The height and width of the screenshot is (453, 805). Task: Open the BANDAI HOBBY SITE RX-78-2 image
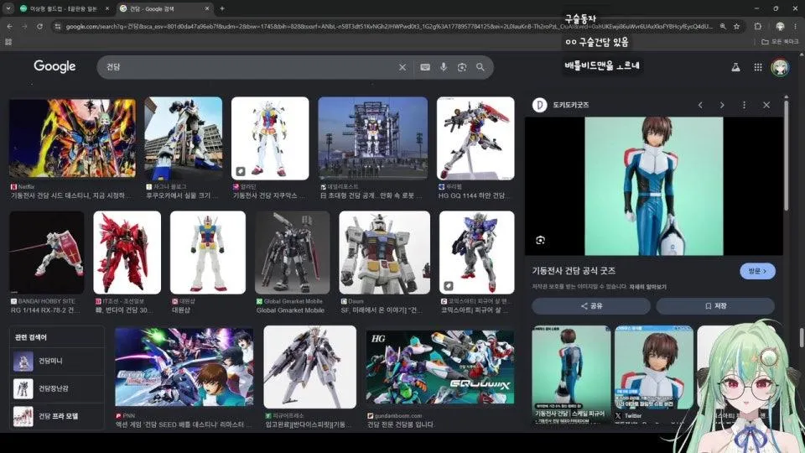click(x=47, y=253)
